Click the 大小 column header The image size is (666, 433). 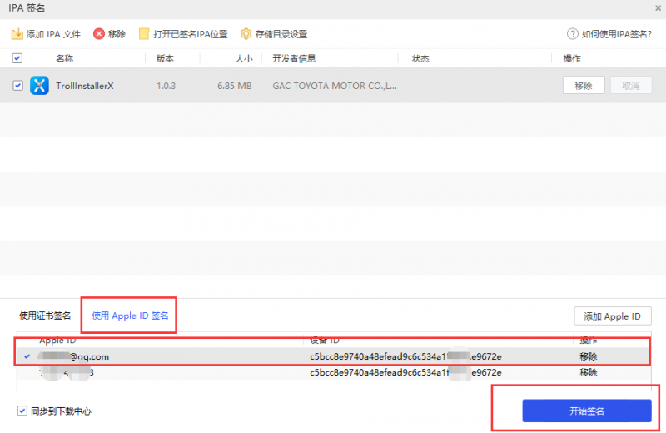244,58
